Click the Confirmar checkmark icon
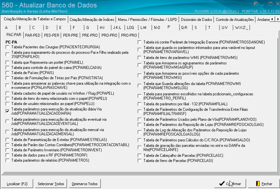This screenshot has height=189, width=280. click(222, 184)
